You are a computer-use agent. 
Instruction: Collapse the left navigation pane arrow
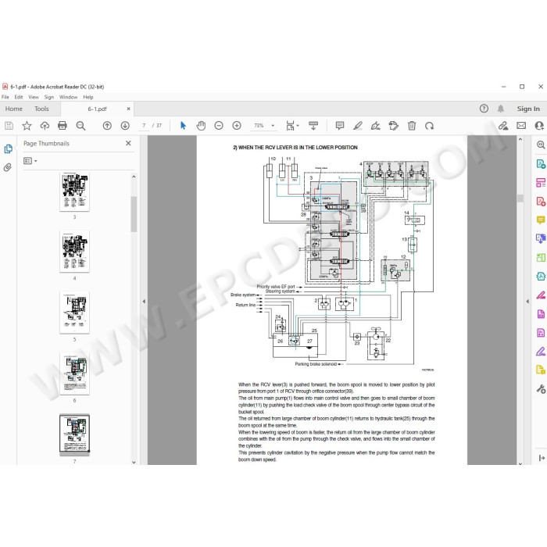[x=144, y=302]
